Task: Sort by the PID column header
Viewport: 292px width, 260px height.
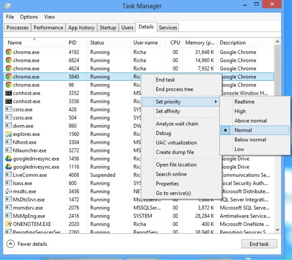Action: (76, 43)
